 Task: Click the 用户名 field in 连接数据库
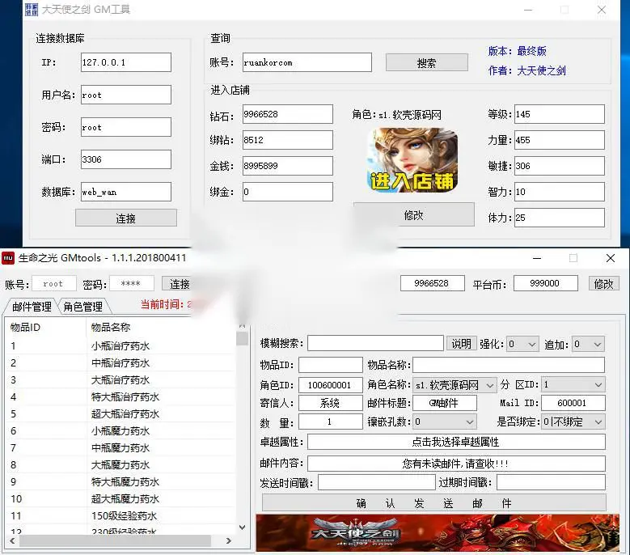[126, 95]
